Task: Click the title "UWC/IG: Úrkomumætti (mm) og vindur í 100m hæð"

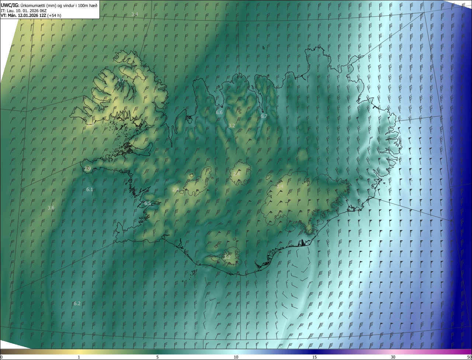Action: click(x=49, y=5)
